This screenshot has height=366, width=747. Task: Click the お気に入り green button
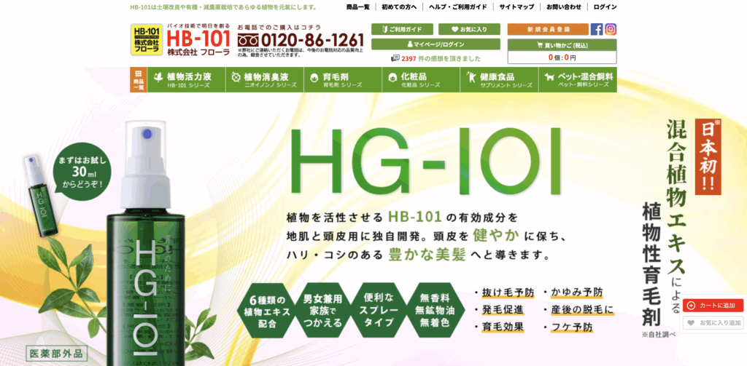(469, 29)
